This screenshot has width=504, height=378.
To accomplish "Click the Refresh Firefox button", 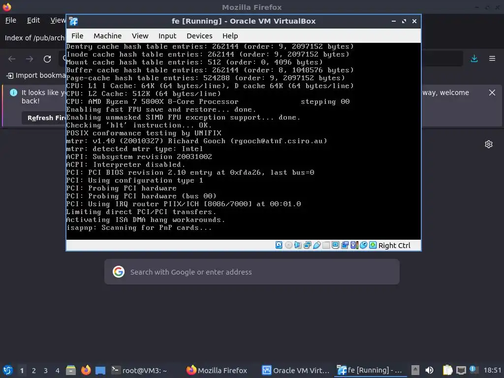I will (x=45, y=118).
